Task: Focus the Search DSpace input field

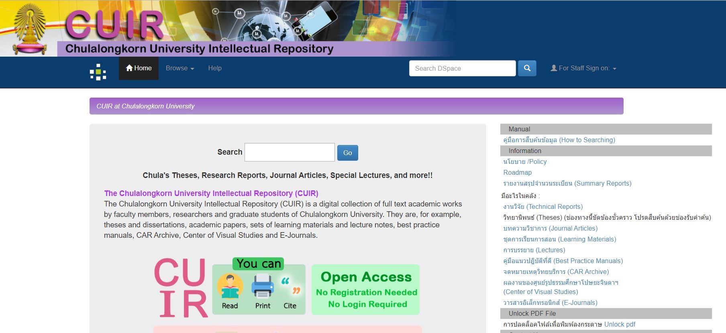Action: 462,68
